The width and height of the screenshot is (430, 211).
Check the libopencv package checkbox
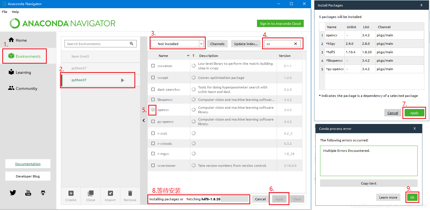[x=153, y=99]
